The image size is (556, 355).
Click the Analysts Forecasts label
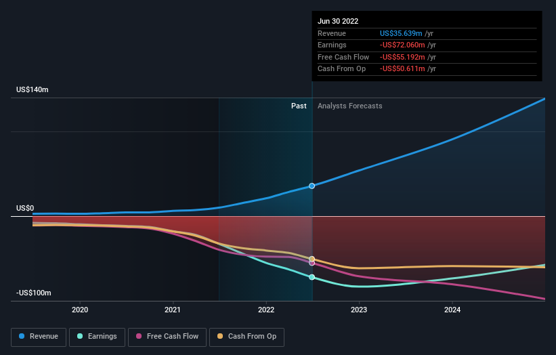(x=349, y=106)
